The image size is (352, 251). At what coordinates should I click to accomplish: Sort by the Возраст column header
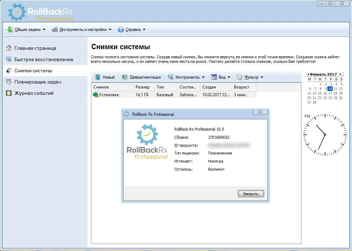244,87
